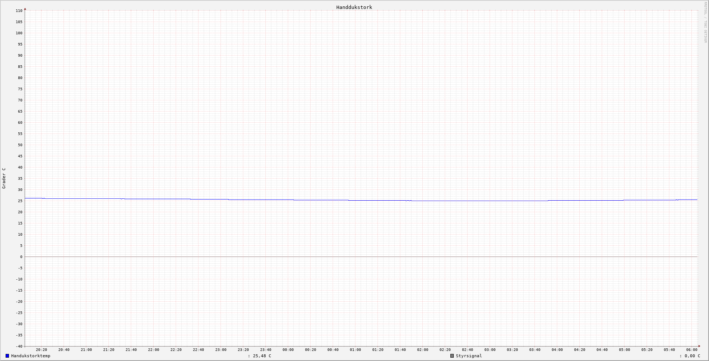
Task: Select the Handukstorktemp legend label
Action: 31,356
